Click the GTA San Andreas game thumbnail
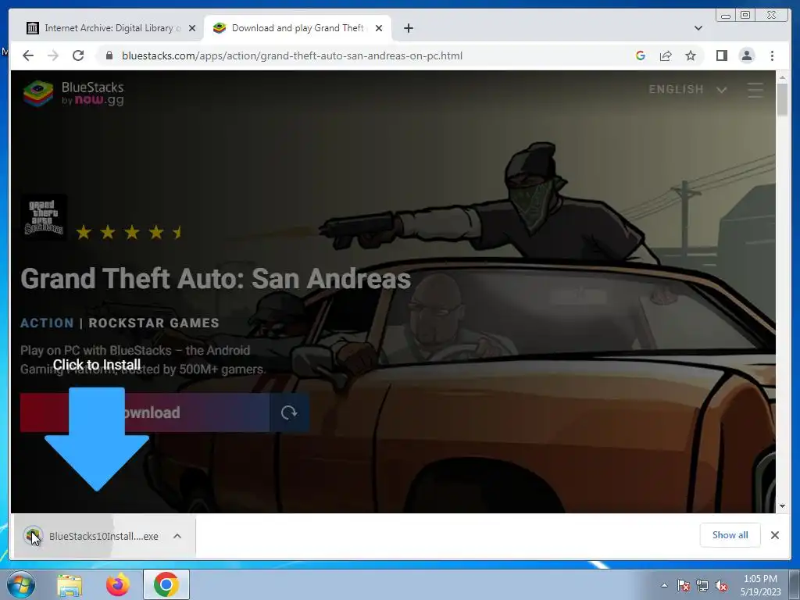800x600 pixels. (x=44, y=217)
